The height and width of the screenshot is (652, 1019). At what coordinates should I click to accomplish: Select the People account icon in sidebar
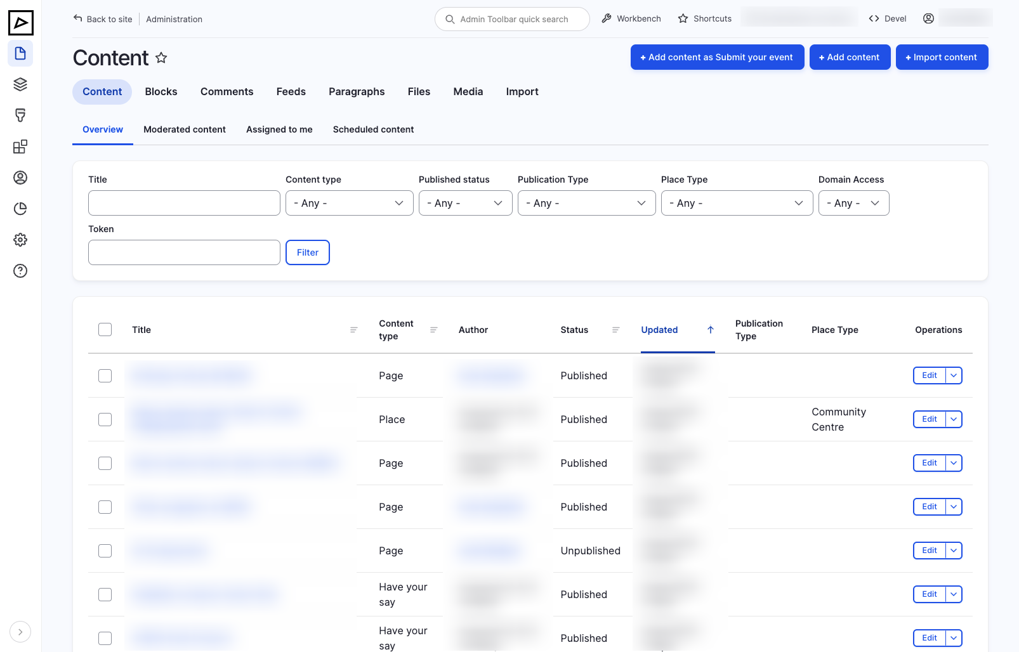tap(20, 178)
